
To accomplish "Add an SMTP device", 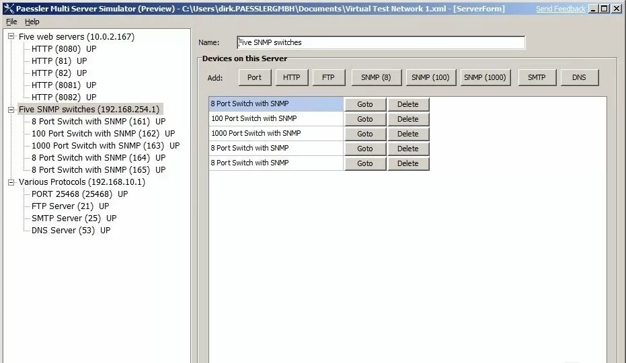I will point(537,77).
